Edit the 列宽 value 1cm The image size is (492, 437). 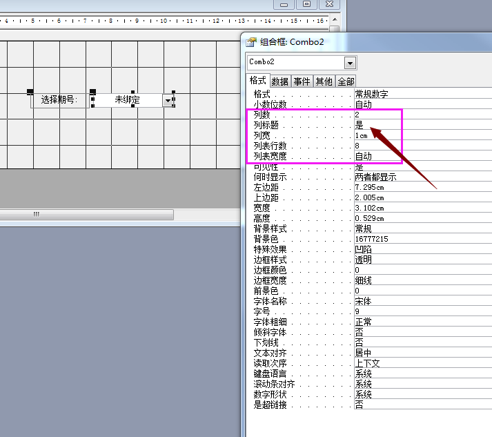click(x=423, y=135)
